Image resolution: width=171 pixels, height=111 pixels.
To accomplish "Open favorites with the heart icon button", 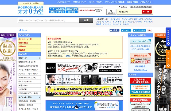I will point(111,12).
